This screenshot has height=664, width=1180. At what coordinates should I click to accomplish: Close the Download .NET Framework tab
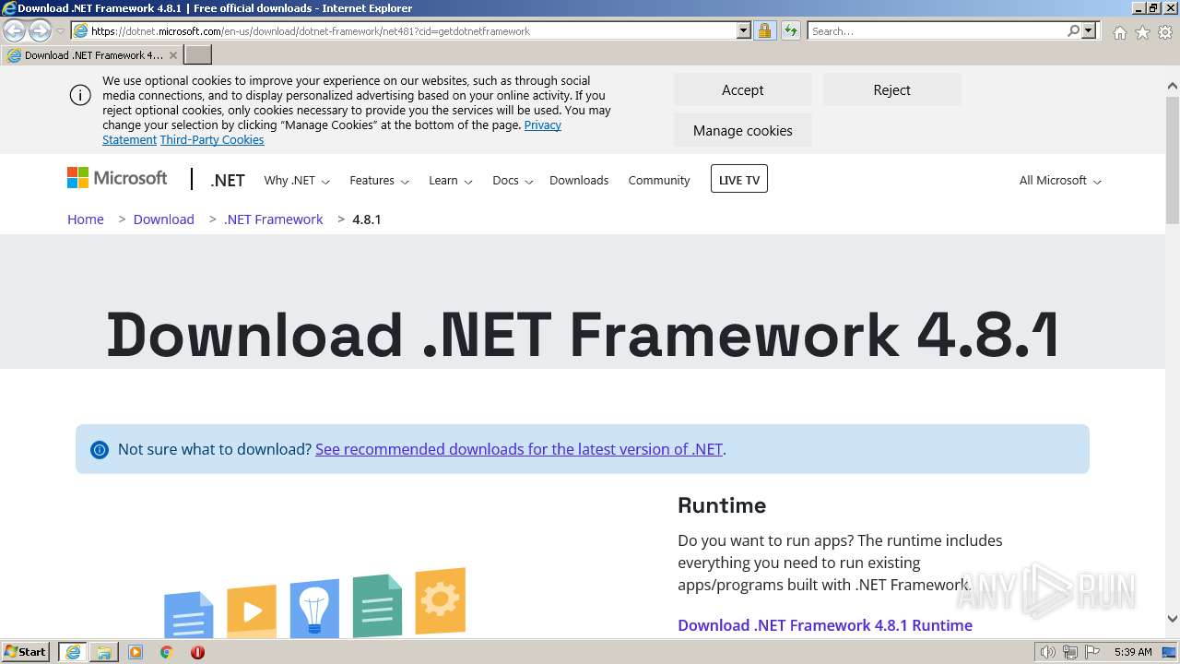coord(172,55)
